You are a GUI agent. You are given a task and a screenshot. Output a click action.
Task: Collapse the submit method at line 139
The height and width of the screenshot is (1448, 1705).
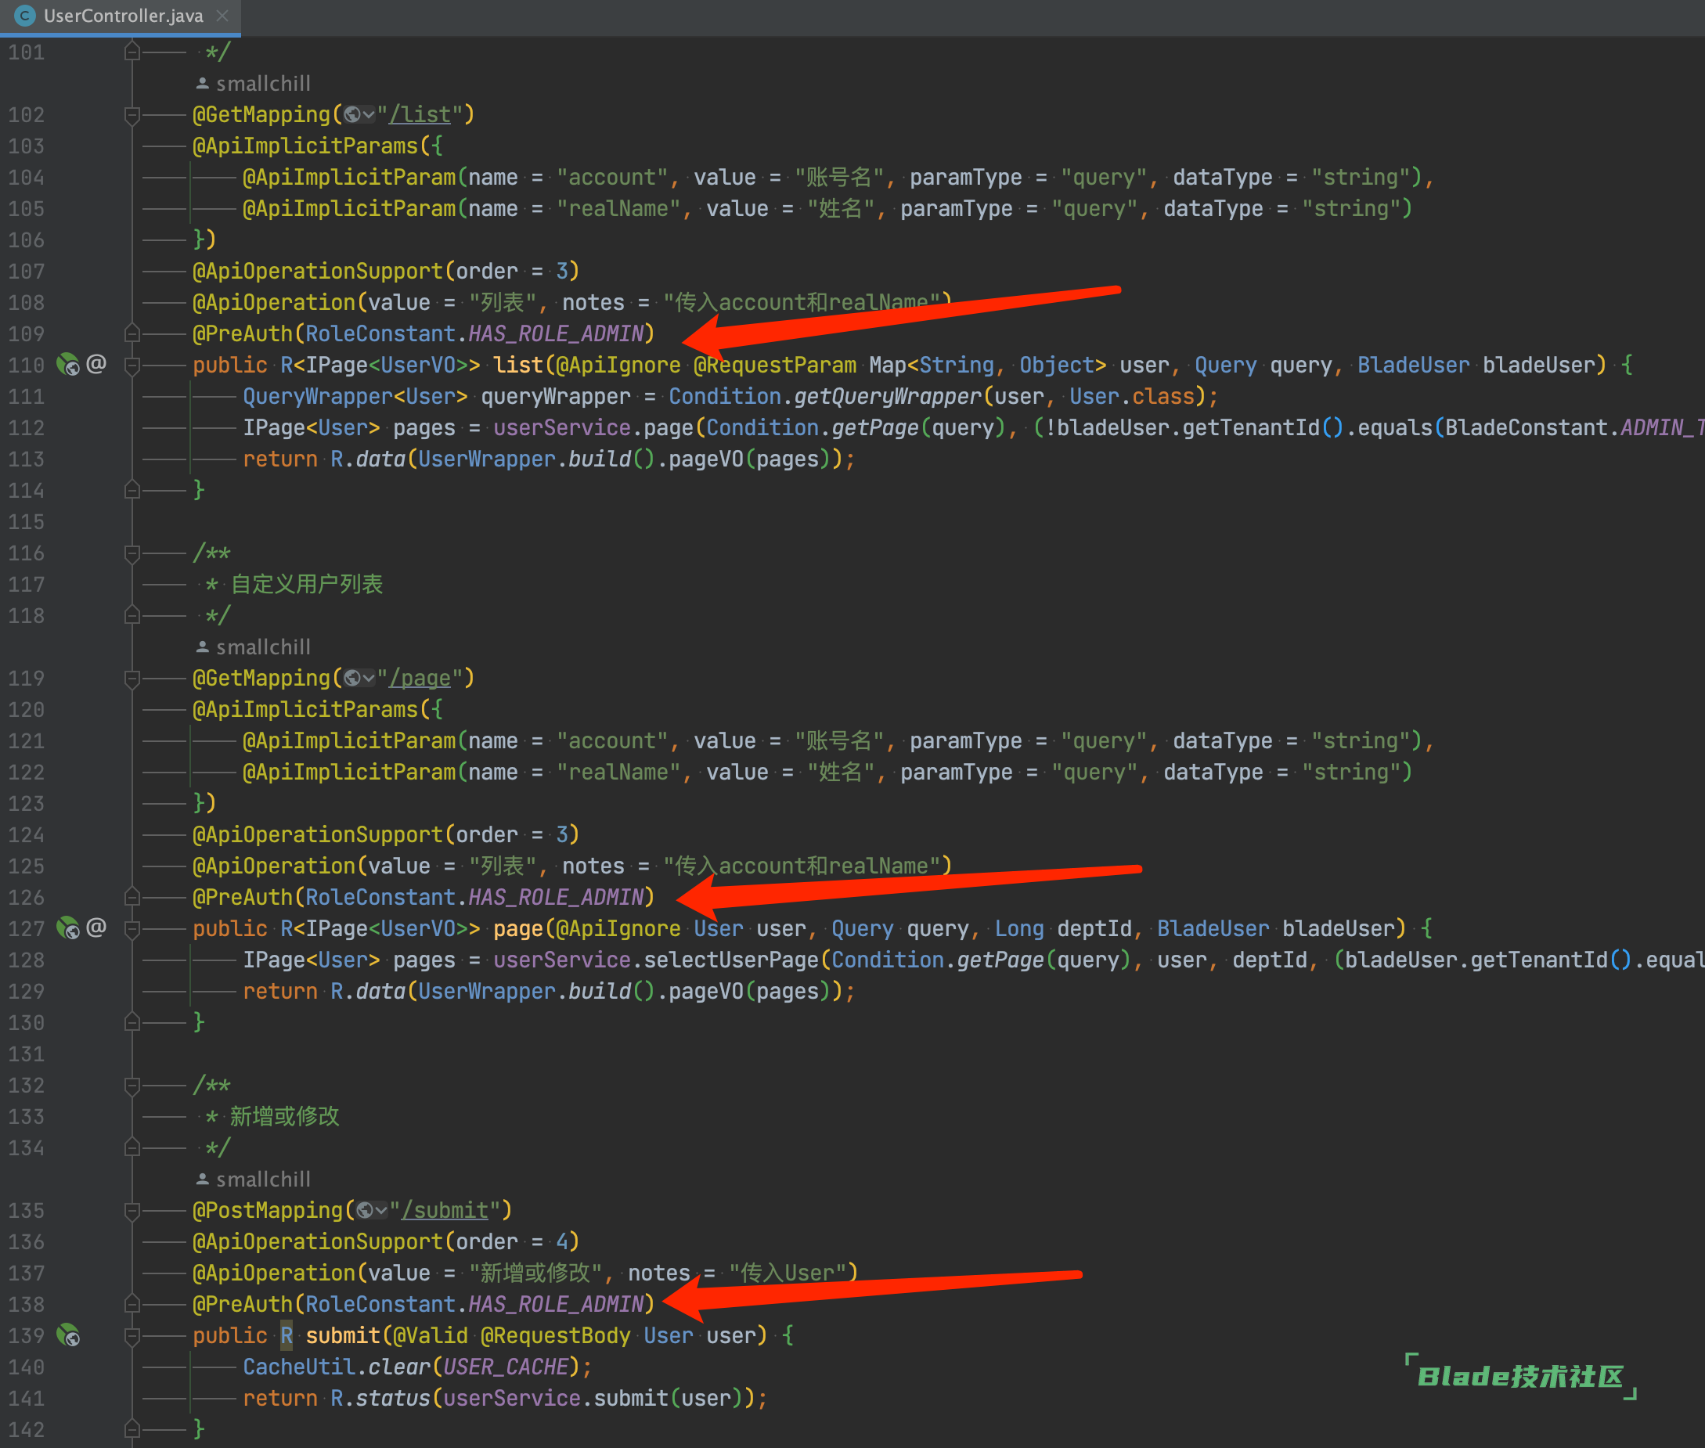coord(132,1335)
